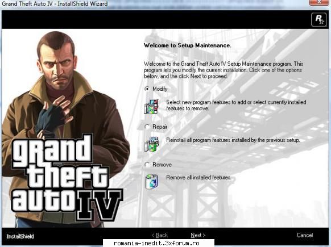The width and height of the screenshot is (331, 247).
Task: Click the Modify features computer icon
Action: pos(151,106)
